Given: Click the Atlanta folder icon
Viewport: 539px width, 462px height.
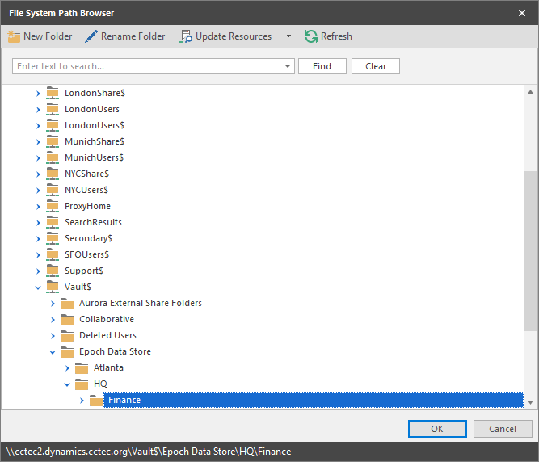Looking at the screenshot, I should (82, 368).
